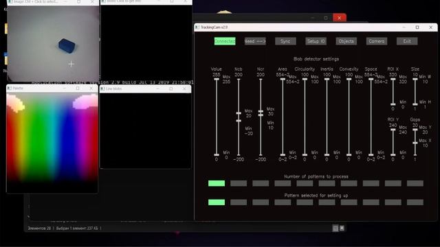The height and width of the screenshot is (247, 440).
Task: Switch Explorer to large icons view in status bar
Action: [342, 228]
